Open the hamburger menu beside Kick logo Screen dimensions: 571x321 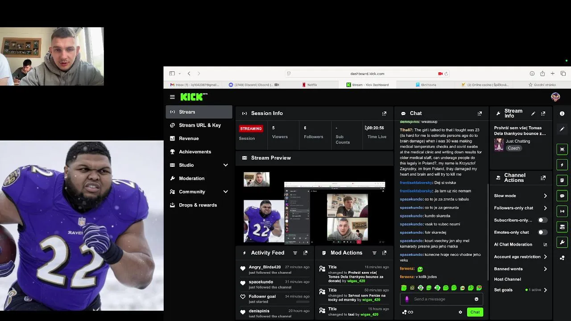tap(172, 97)
